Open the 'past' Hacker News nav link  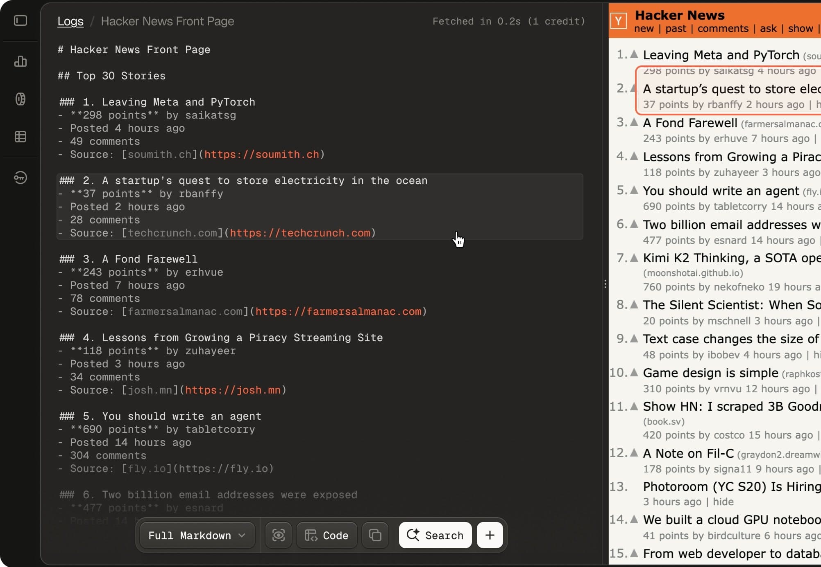coord(676,29)
